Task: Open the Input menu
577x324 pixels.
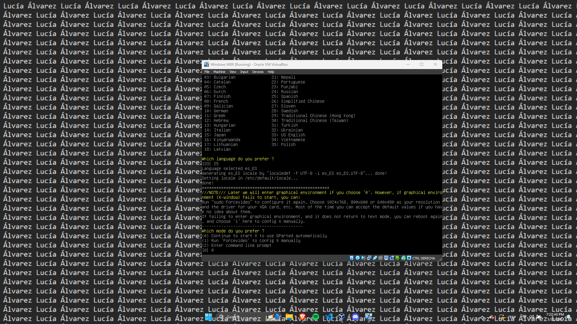Action: [x=244, y=72]
